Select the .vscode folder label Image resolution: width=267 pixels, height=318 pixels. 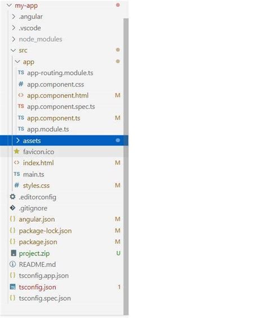30,28
